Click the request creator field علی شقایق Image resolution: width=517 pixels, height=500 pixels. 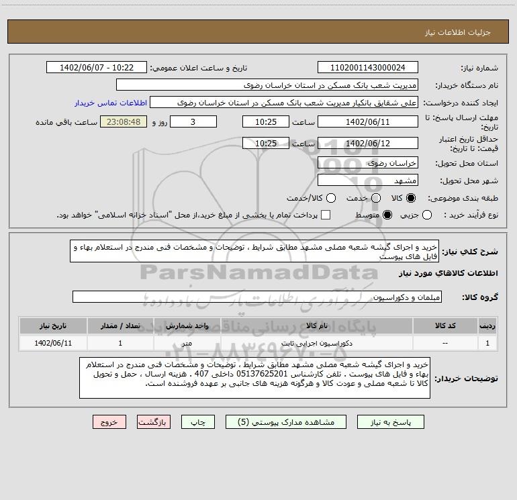coord(284,102)
